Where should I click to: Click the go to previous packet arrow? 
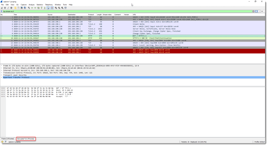click(32, 8)
